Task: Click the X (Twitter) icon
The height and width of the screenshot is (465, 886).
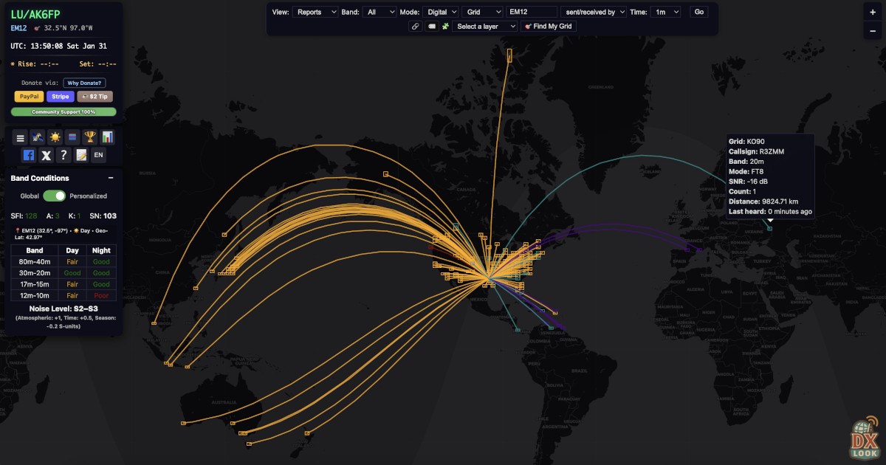Action: tap(46, 155)
